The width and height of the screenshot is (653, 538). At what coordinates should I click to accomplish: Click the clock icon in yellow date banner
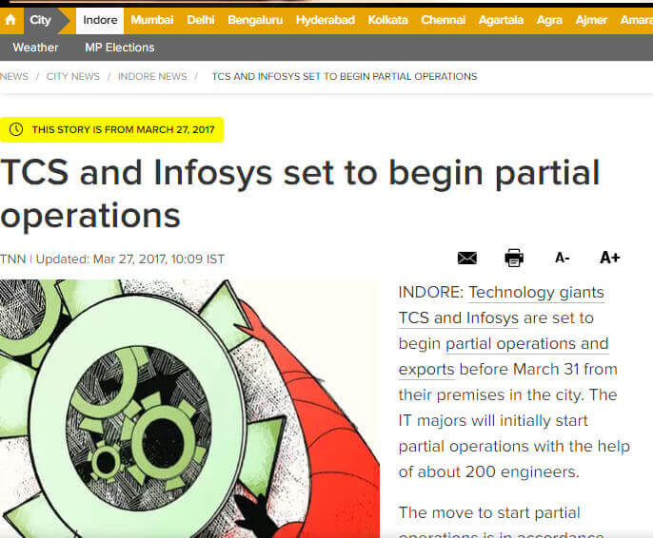(16, 129)
